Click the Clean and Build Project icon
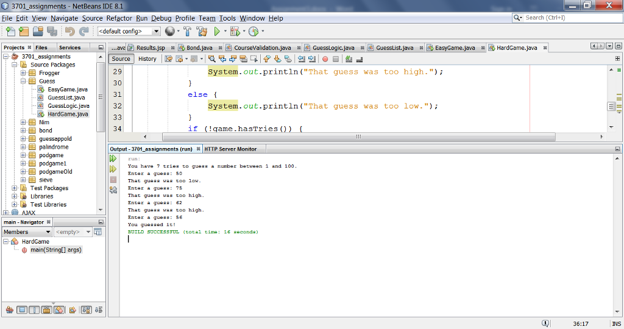 pos(202,32)
